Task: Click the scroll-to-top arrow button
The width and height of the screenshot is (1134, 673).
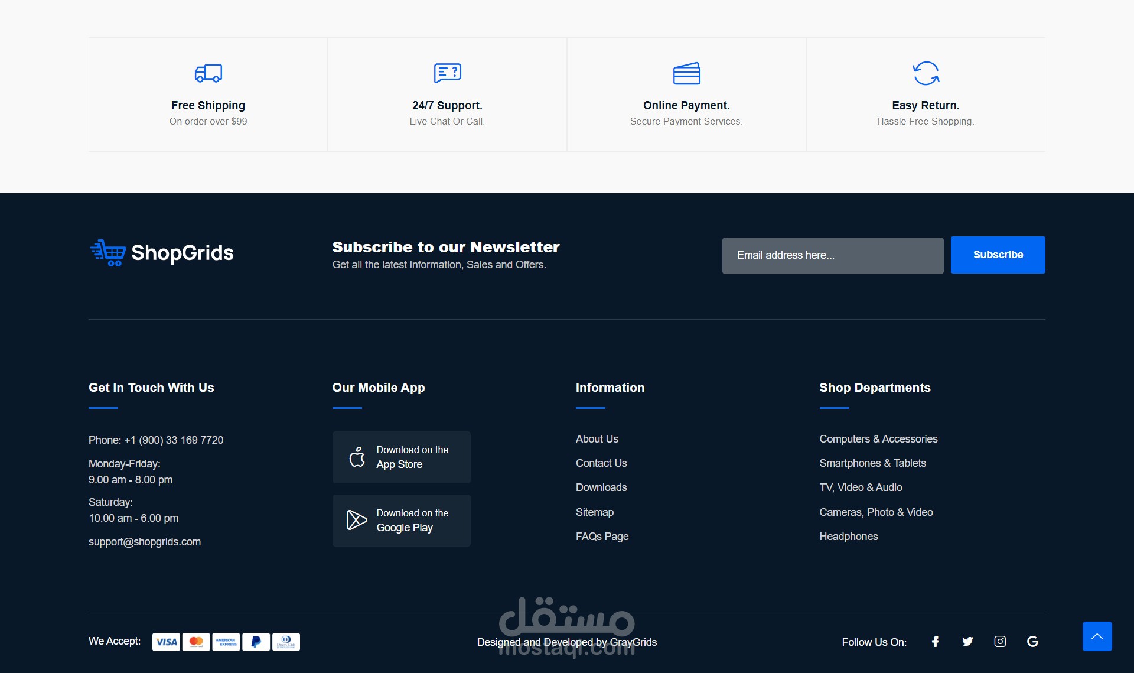Action: 1097,636
